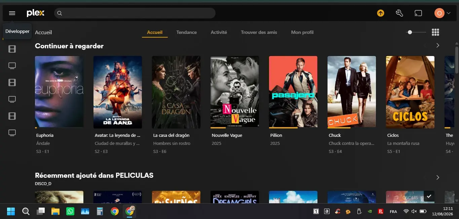459x219 pixels.
Task: Open settings via the wrench icon
Action: (399, 13)
